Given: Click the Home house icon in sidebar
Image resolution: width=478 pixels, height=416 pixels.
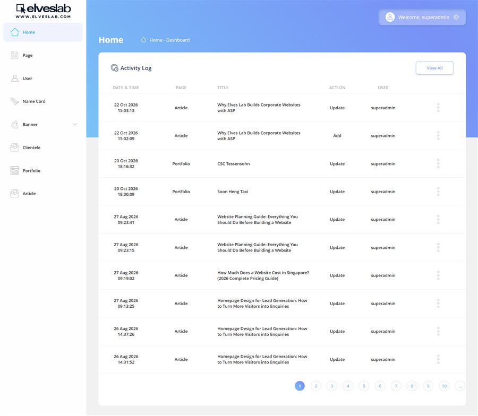Looking at the screenshot, I should coord(15,32).
